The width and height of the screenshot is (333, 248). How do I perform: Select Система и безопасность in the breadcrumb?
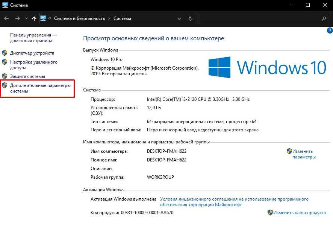[x=79, y=18]
